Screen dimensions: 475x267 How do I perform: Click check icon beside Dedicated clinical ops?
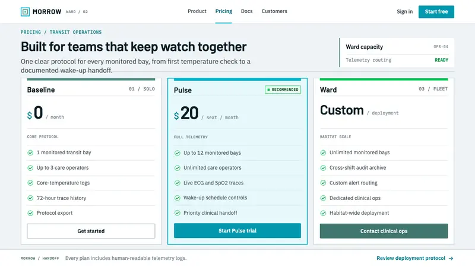tap(323, 198)
